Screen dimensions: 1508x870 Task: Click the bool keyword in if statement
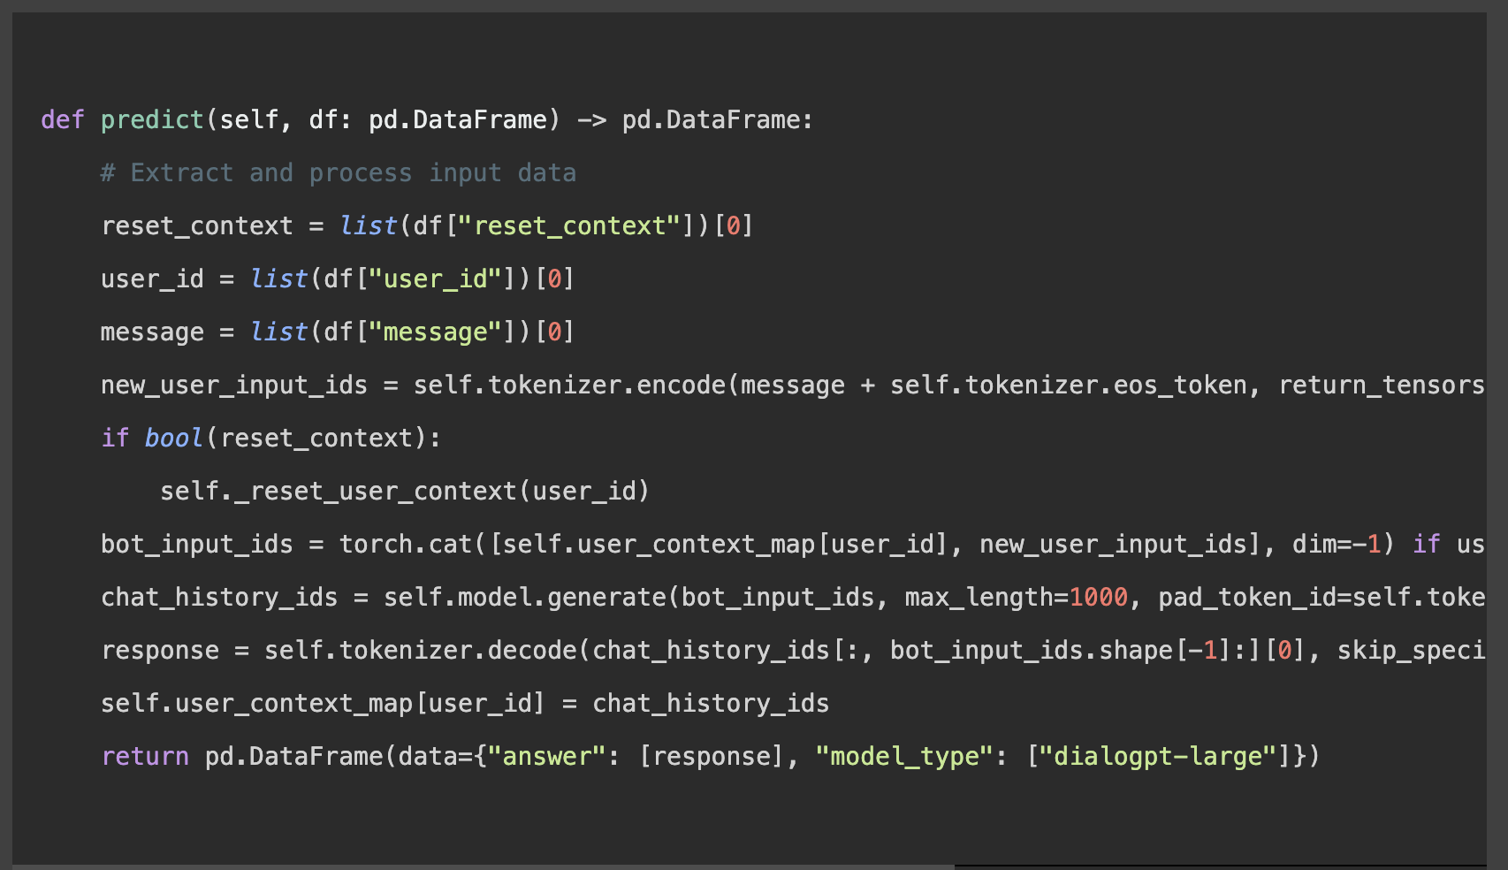click(x=173, y=439)
